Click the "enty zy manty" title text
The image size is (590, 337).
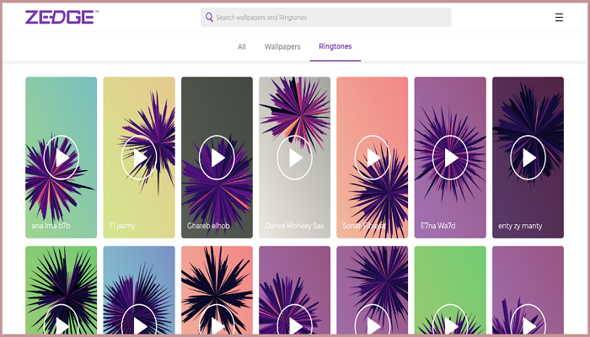[x=521, y=226]
